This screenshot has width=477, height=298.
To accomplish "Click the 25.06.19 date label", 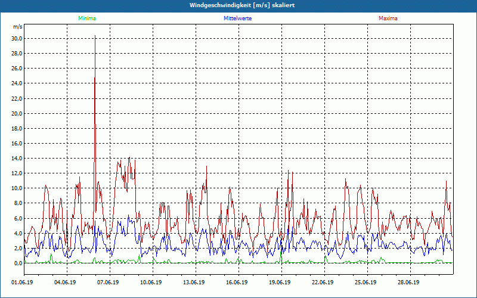I will 366,283.
